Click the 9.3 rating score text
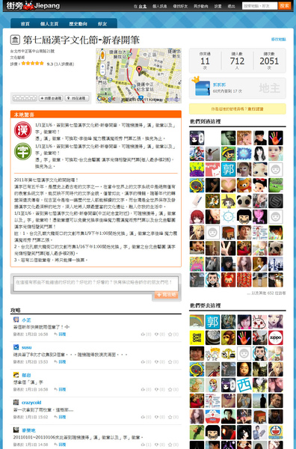 (x=50, y=64)
